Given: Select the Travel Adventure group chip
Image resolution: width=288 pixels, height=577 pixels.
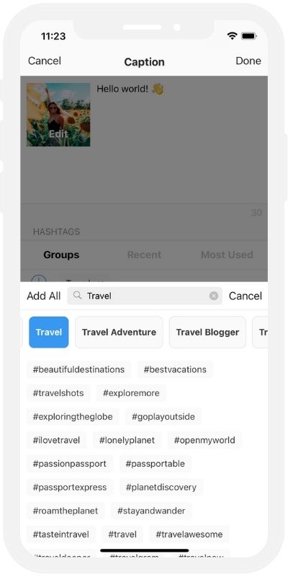Looking at the screenshot, I should (x=119, y=332).
